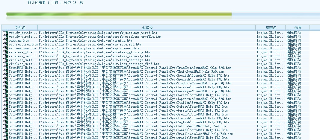The width and height of the screenshot is (320, 140).
Task: Click Trojan.DL.Scr... in German SoundMAX row
Action: pos(271,110)
